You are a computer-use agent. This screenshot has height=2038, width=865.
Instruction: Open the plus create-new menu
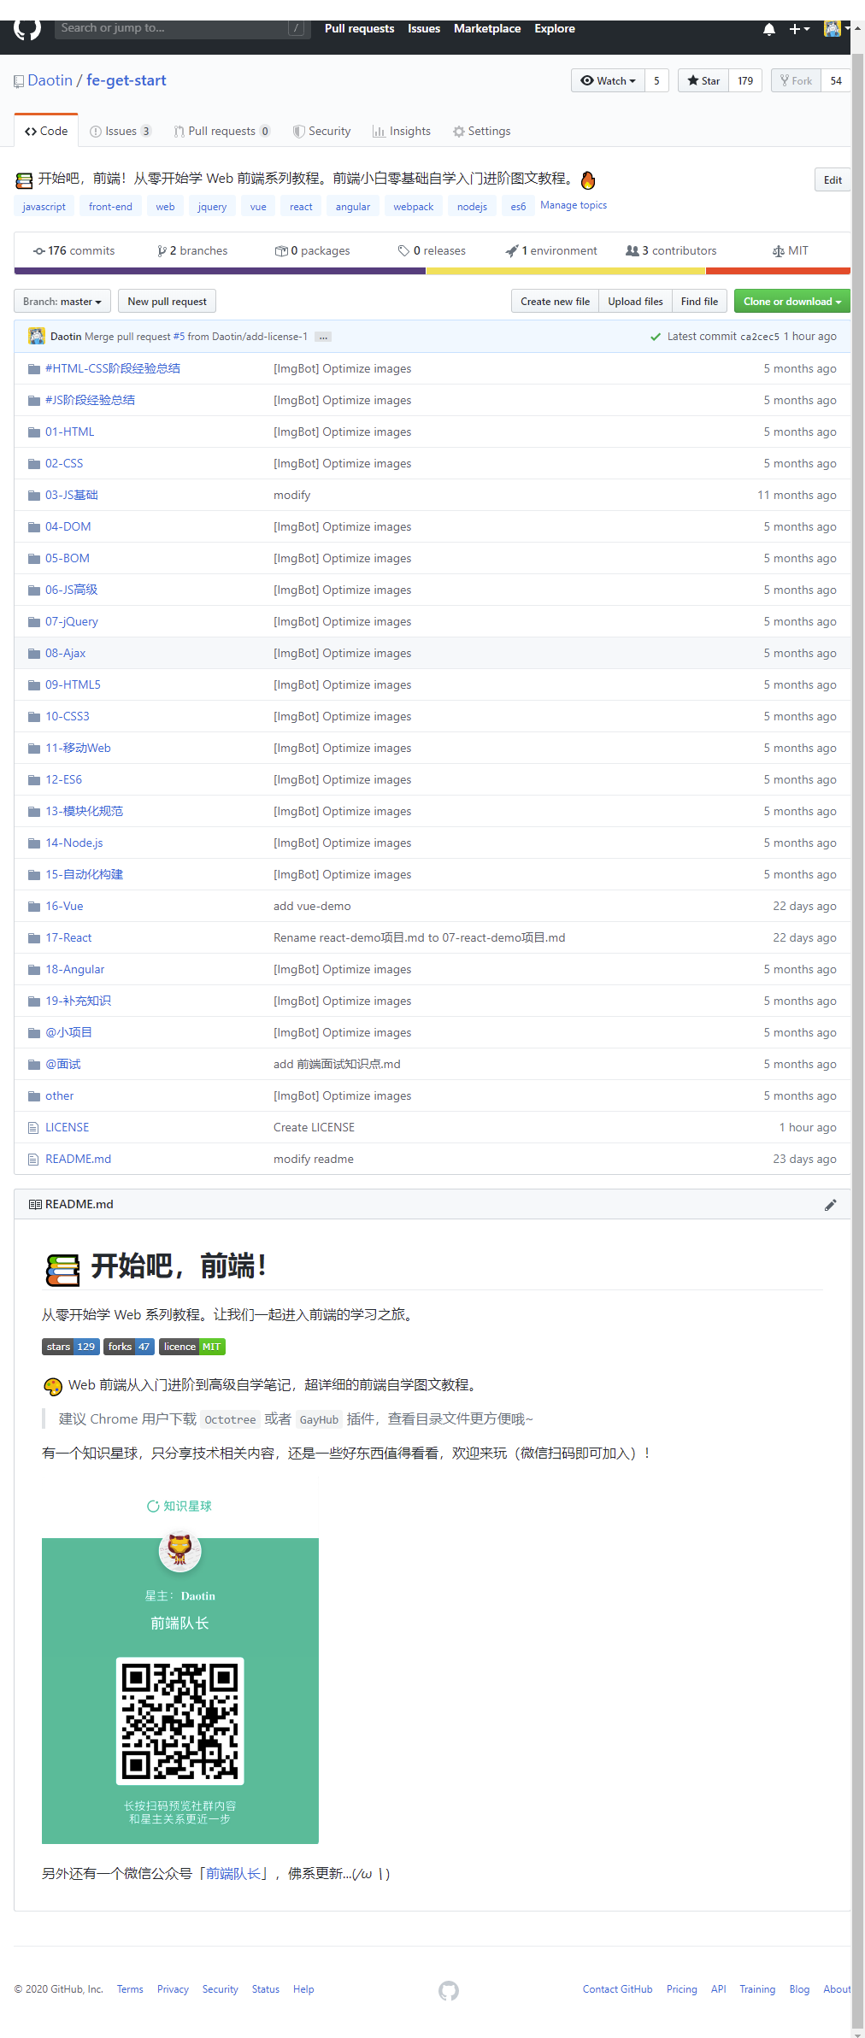[x=799, y=29]
